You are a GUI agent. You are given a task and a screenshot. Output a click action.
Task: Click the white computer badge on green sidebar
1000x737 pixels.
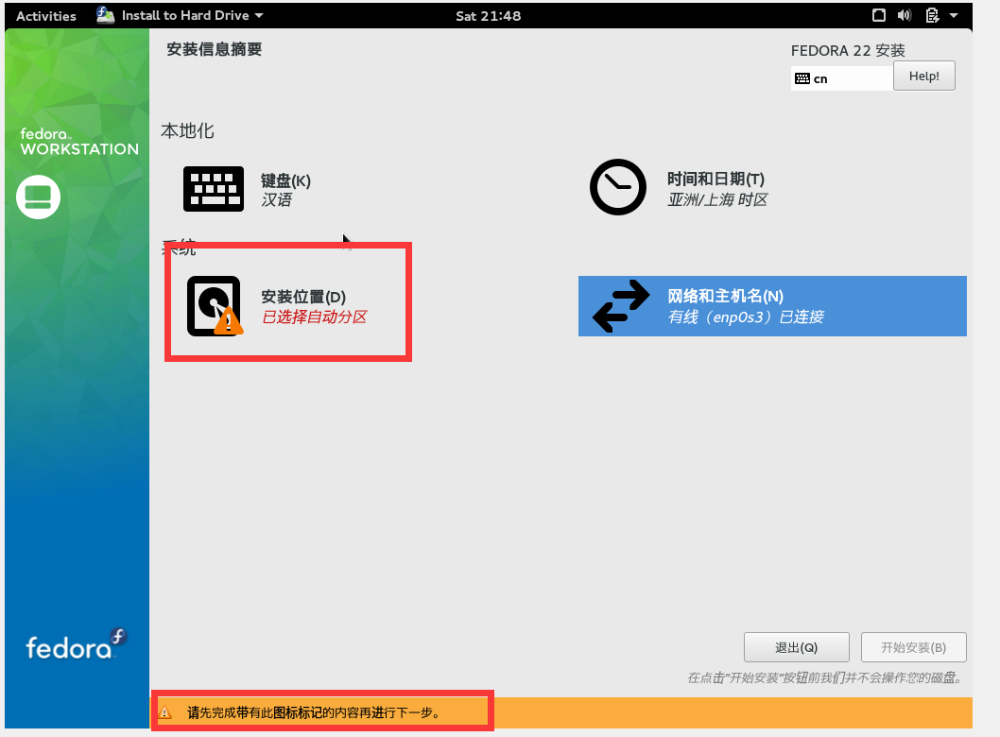[38, 197]
